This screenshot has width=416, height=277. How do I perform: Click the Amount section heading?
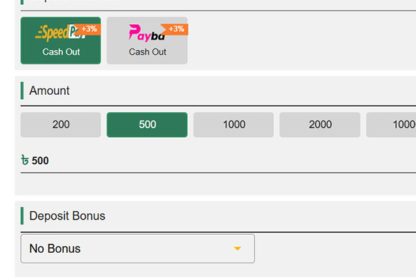click(x=49, y=91)
